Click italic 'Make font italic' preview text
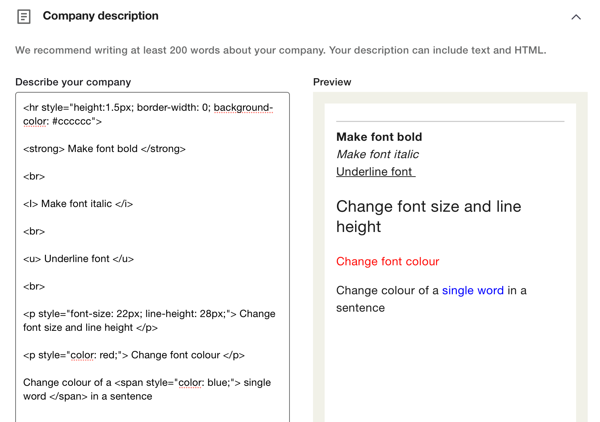This screenshot has width=600, height=422. [x=378, y=154]
